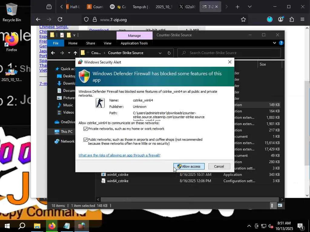Open Desktop in navigation pane

click(66, 76)
